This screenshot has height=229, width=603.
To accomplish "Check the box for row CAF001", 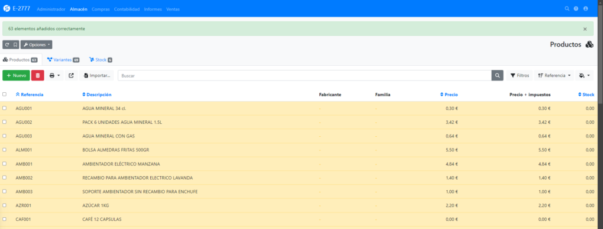I will pyautogui.click(x=4, y=219).
